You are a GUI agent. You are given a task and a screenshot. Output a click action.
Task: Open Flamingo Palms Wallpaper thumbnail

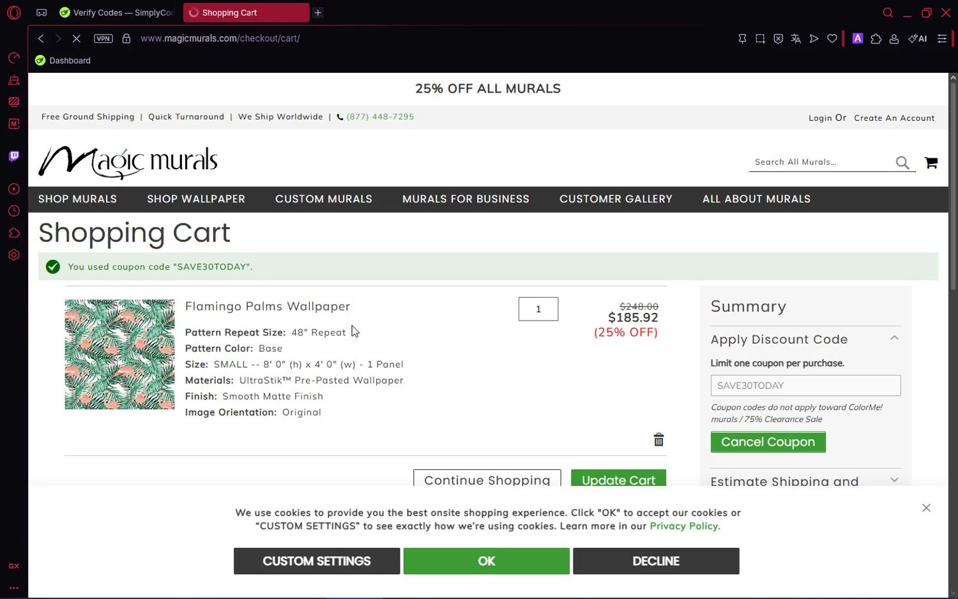click(119, 354)
